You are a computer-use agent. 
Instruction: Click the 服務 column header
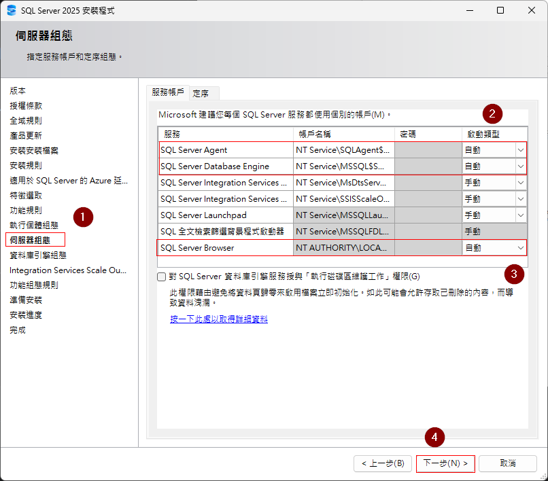click(x=226, y=135)
